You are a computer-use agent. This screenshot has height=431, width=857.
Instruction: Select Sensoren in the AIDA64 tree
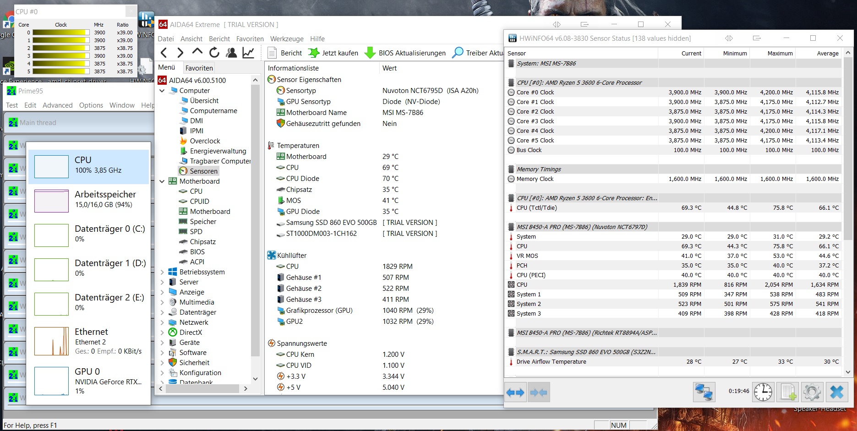pos(199,171)
